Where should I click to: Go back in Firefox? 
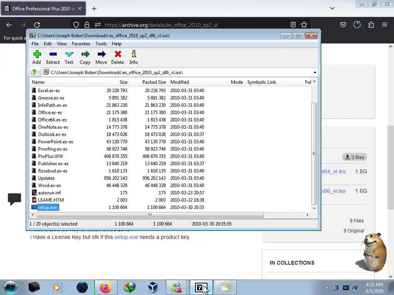point(9,25)
